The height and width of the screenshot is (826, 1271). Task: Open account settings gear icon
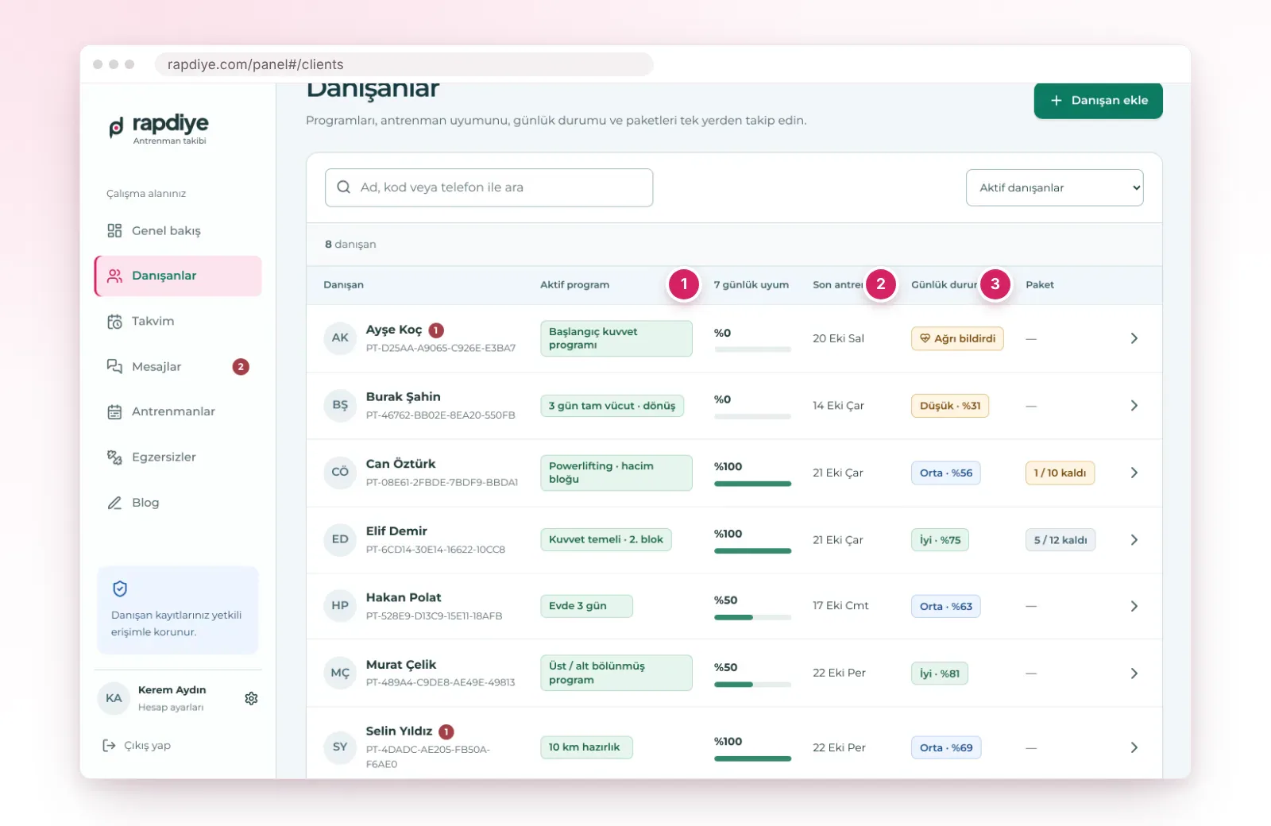[251, 698]
